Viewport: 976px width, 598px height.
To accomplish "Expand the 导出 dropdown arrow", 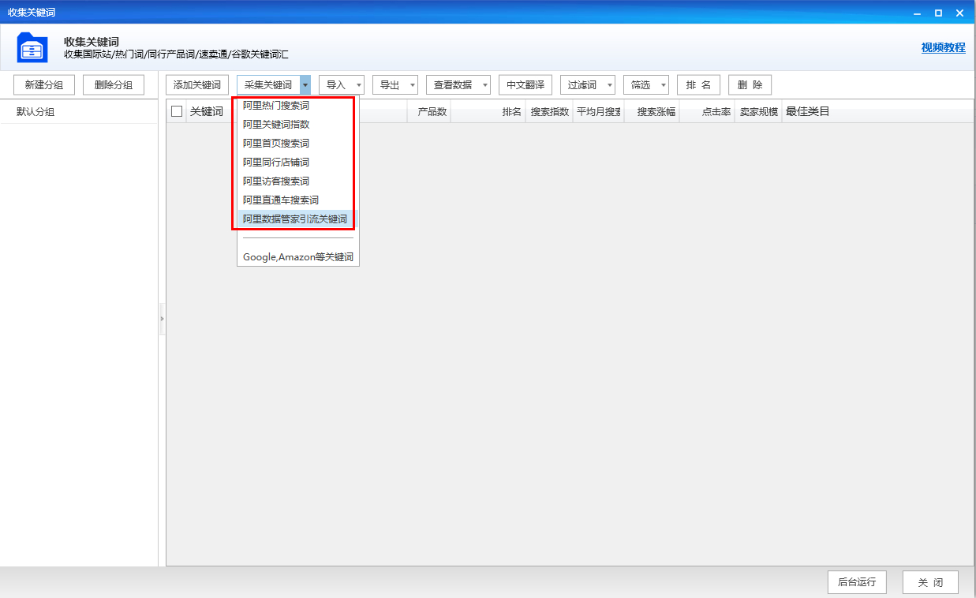I will coord(413,85).
